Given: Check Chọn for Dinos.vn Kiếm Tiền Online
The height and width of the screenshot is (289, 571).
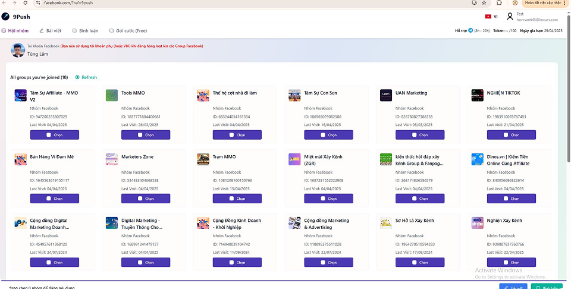Looking at the screenshot, I should click(512, 199).
